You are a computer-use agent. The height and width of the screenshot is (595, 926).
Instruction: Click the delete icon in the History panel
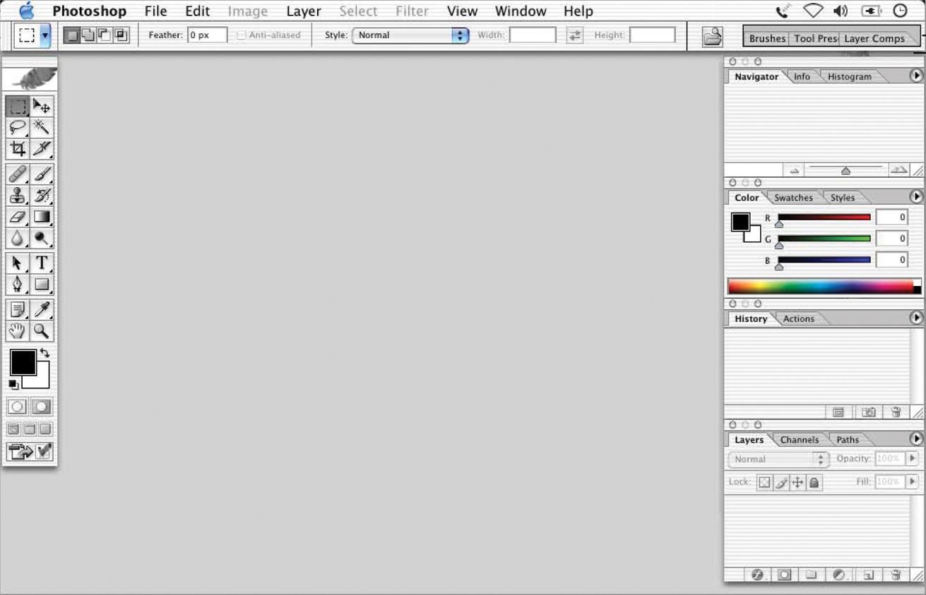pos(896,412)
